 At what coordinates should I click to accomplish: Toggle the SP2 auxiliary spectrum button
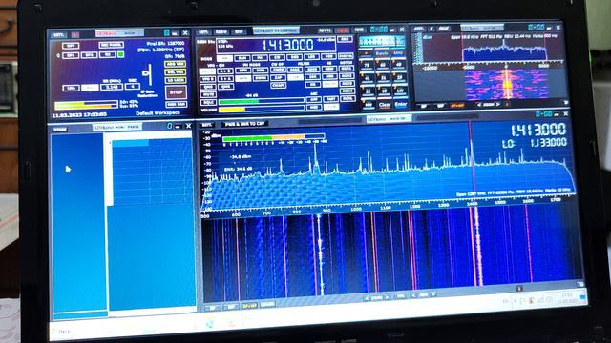(89, 55)
